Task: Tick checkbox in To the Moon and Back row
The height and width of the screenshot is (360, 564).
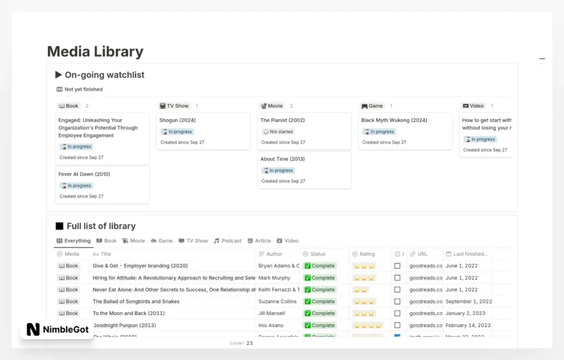Action: 397,313
